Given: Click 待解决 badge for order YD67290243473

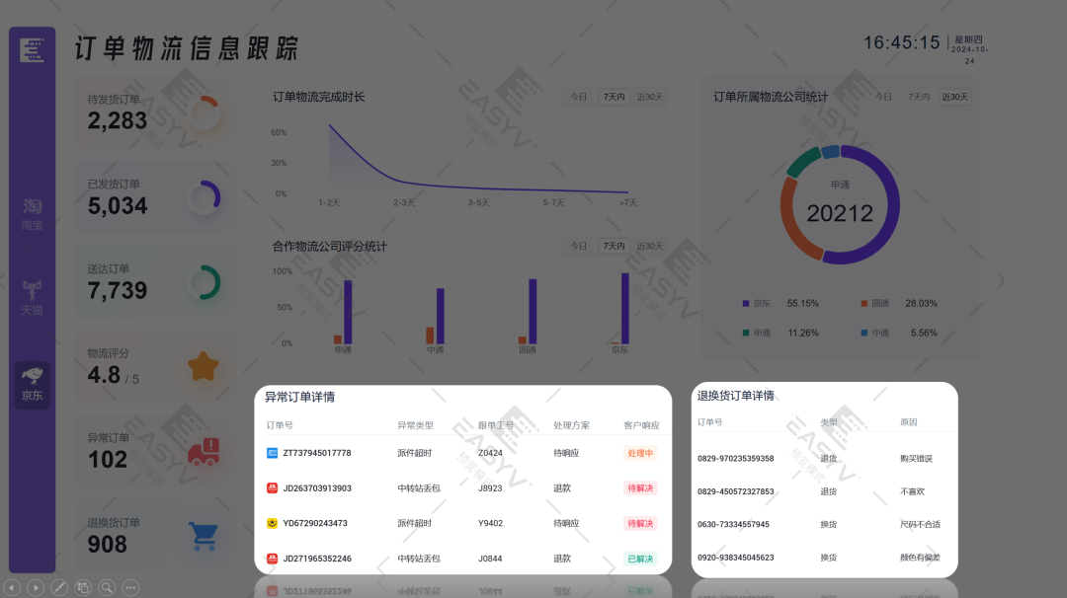Looking at the screenshot, I should tap(640, 524).
